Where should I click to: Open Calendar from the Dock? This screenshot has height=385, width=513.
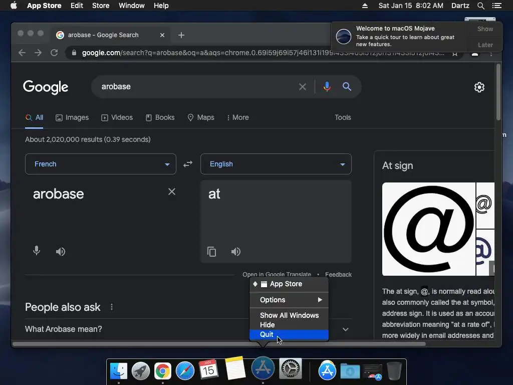[208, 369]
